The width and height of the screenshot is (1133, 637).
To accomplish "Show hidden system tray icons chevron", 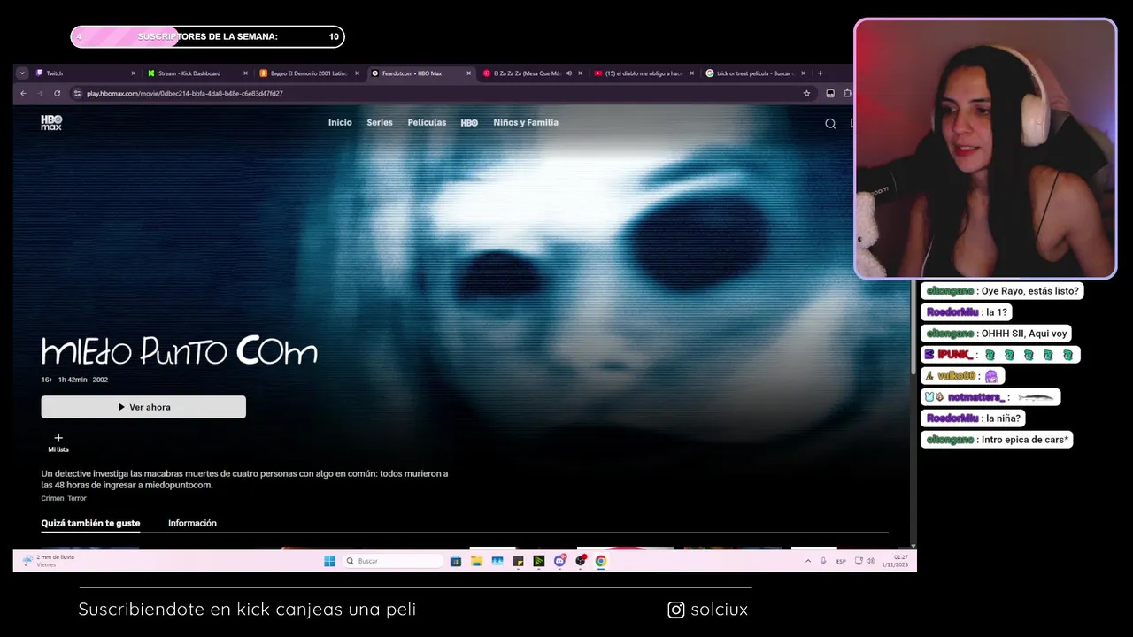I will tap(807, 561).
